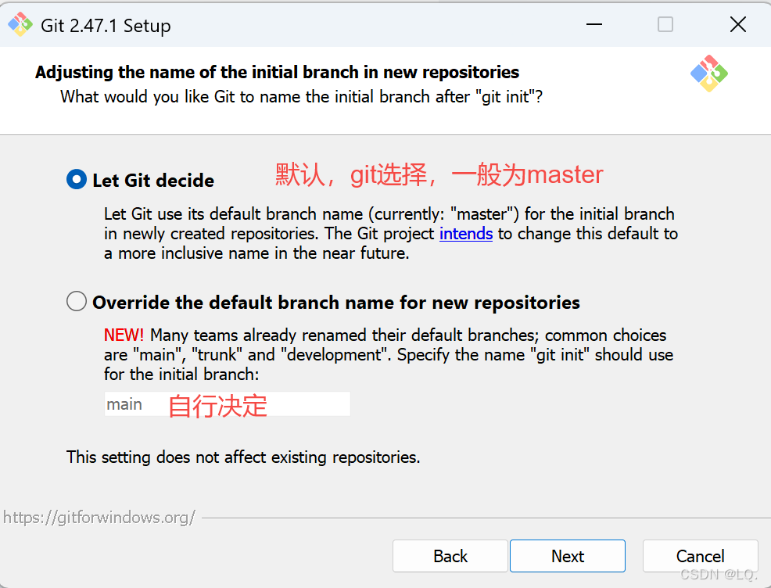Click the "Adjusting the name of the initial branch" heading
The height and width of the screenshot is (588, 771).
(277, 72)
